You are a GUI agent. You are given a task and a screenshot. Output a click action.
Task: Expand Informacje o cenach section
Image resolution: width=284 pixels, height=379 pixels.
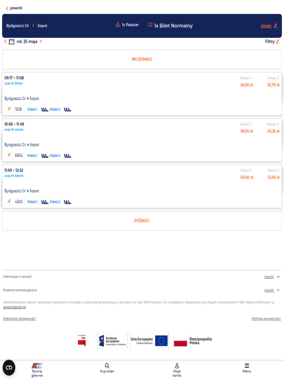click(272, 276)
